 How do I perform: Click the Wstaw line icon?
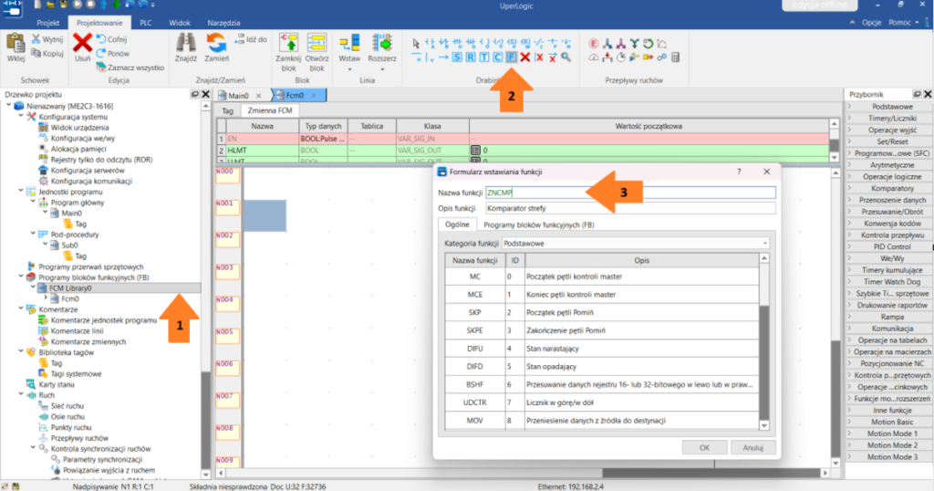pos(349,43)
